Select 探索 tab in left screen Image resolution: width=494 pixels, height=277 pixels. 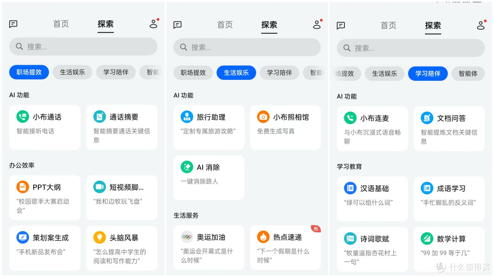106,24
